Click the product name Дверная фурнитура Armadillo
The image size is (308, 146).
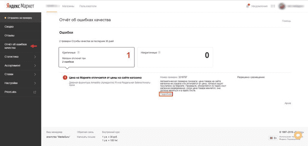coord(110,84)
